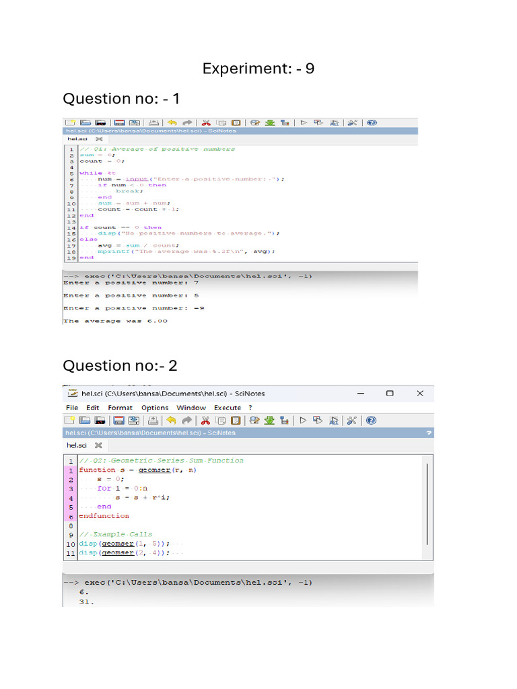Click the '31.' console output in Question 2
The height and width of the screenshot is (689, 517).
87,602
